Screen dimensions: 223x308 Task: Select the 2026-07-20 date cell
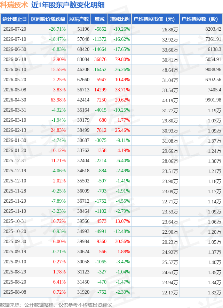tap(15, 29)
